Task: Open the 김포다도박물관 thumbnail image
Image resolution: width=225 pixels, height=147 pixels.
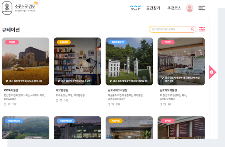Action: [181, 61]
